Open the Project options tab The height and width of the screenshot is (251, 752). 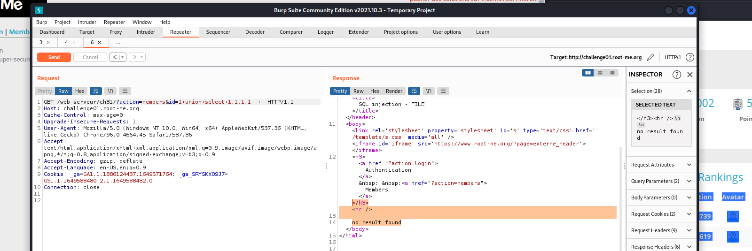pos(400,32)
